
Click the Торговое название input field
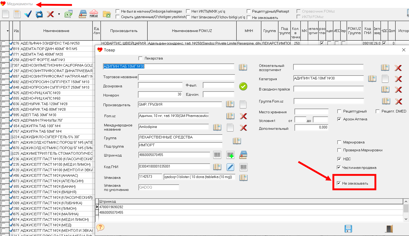coord(187,77)
